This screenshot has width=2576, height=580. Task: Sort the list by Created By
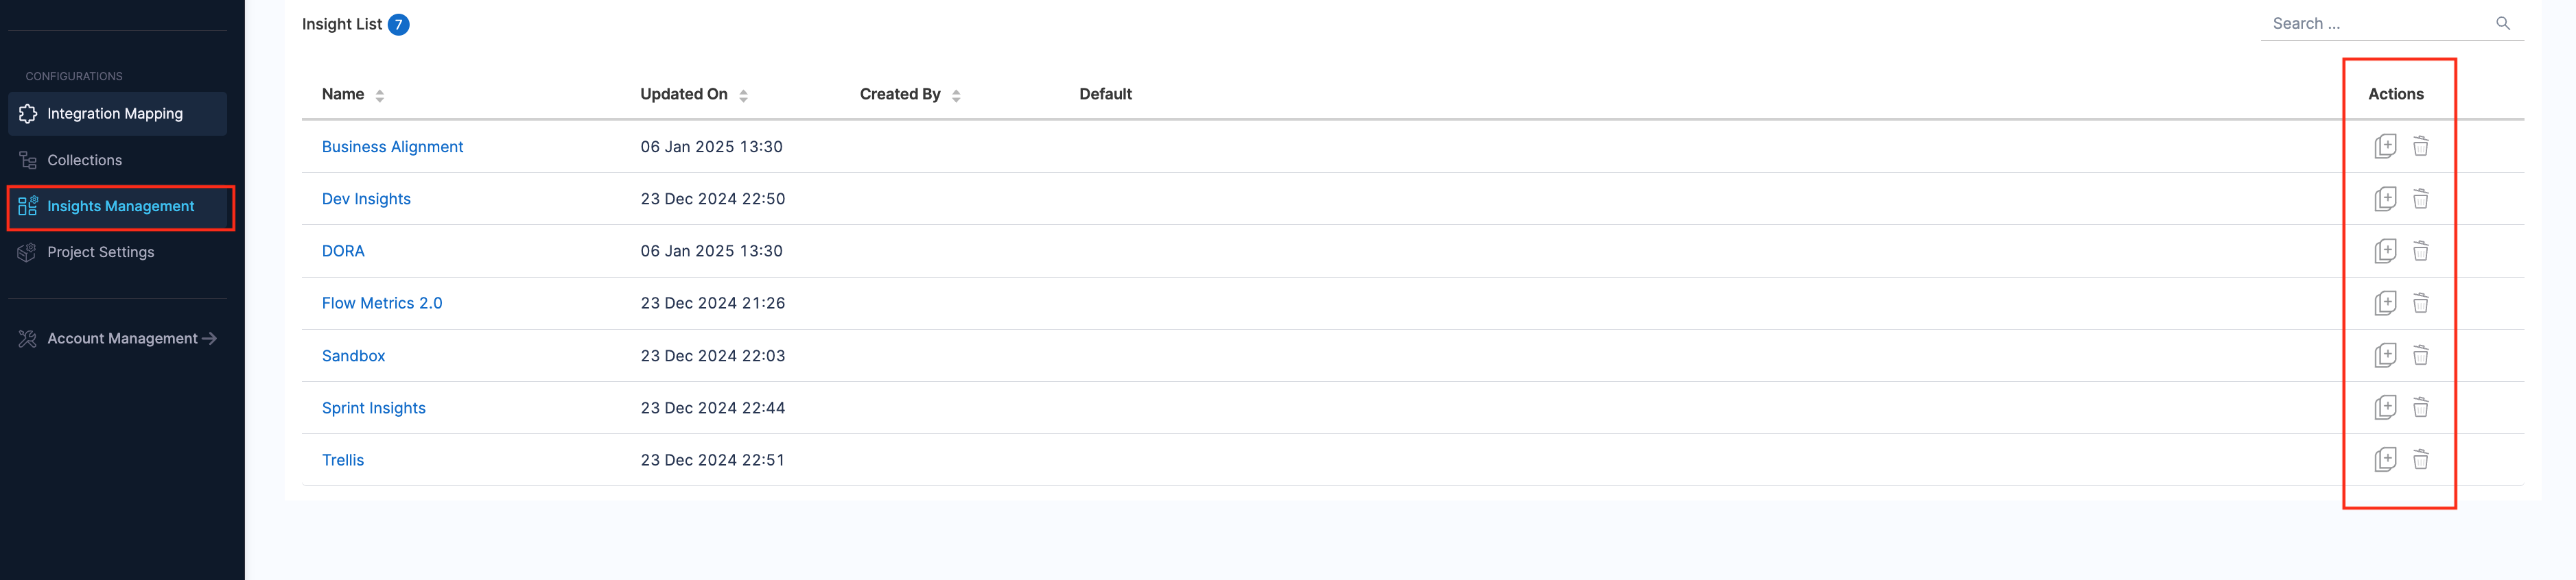[x=956, y=96]
